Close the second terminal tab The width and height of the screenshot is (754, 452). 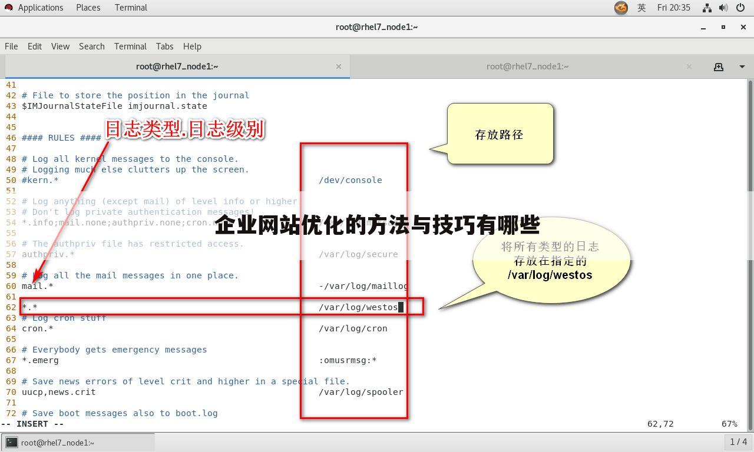click(x=689, y=67)
